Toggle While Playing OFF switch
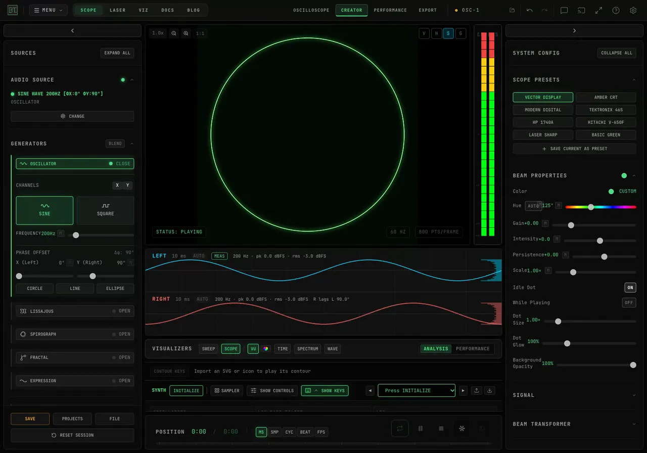 629,303
